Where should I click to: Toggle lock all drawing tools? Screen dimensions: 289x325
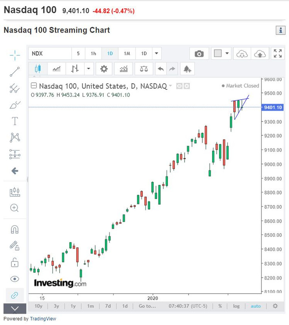pos(15,262)
